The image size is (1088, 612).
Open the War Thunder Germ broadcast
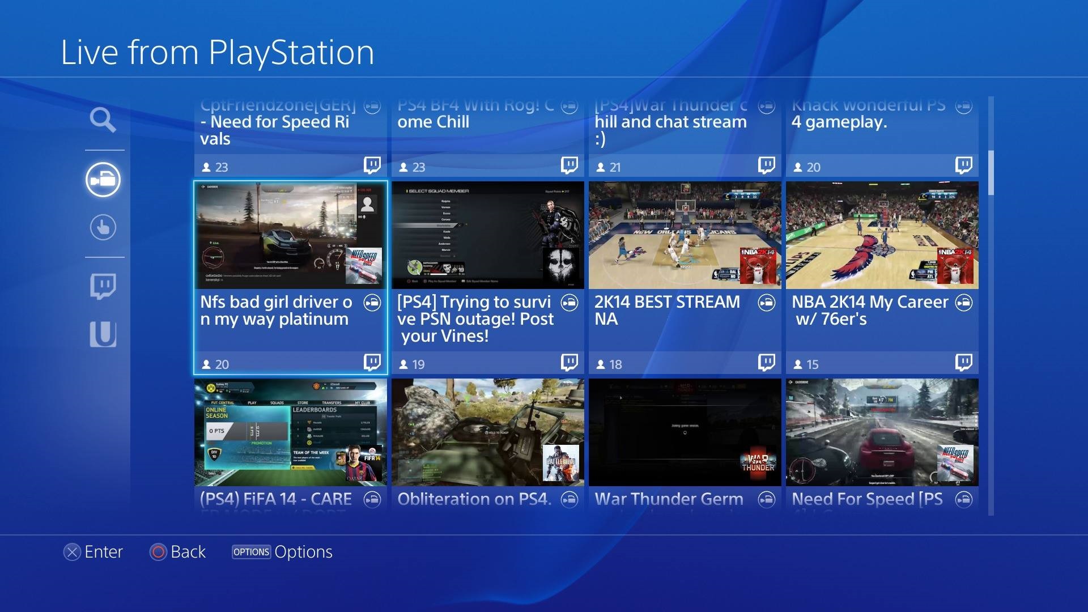click(x=685, y=432)
